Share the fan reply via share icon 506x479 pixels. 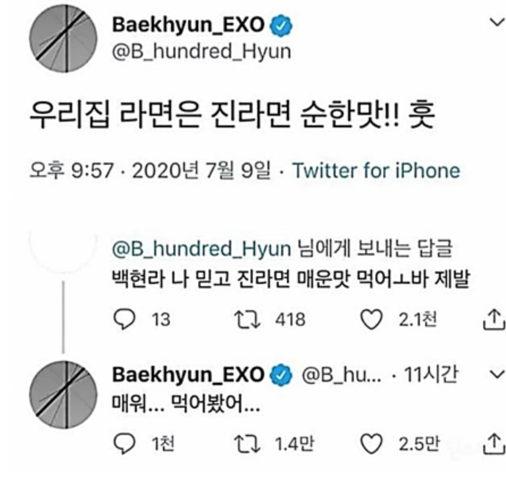[x=494, y=320]
